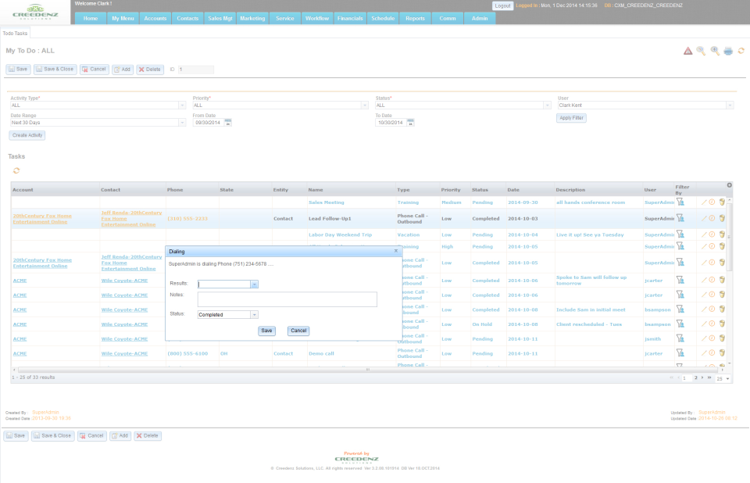Viewport: 750px width, 483px height.
Task: Open the Sales Mgt menu
Action: [x=220, y=18]
